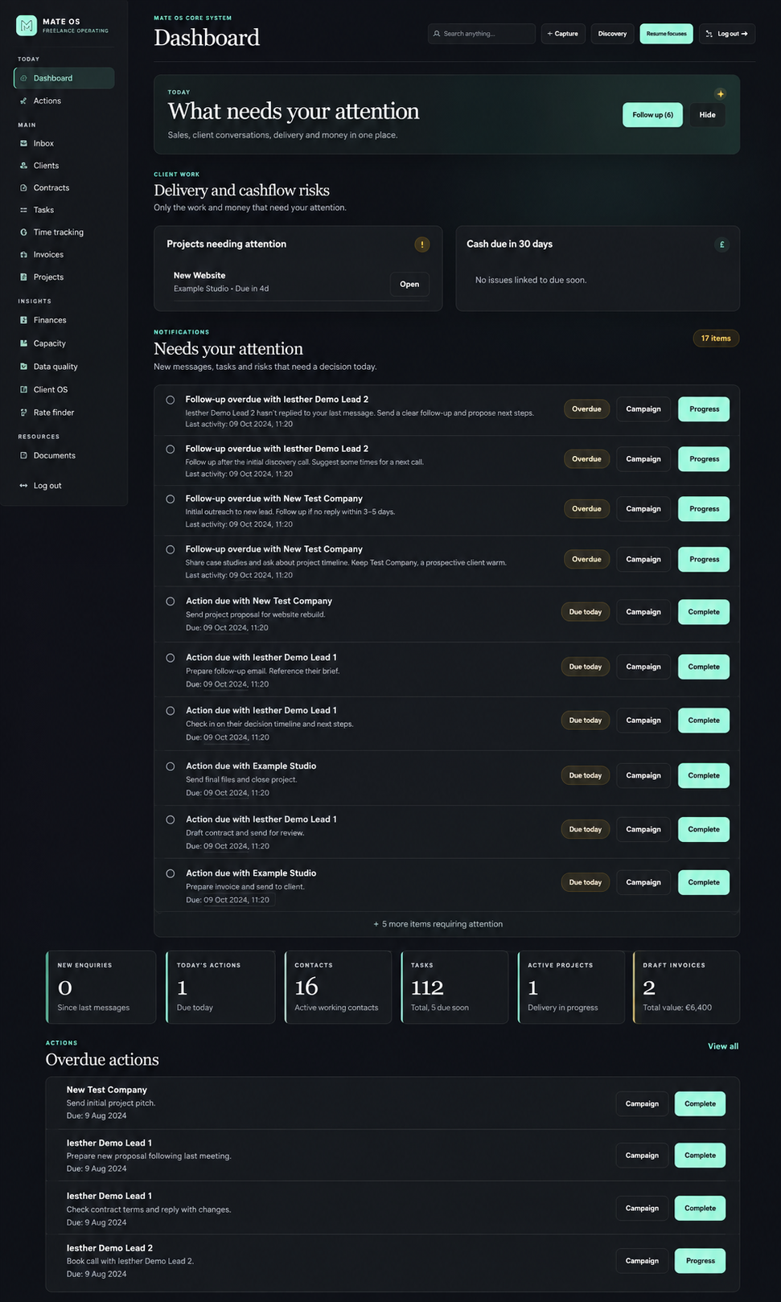Select circle for 'Share case studies' item

[x=171, y=550]
